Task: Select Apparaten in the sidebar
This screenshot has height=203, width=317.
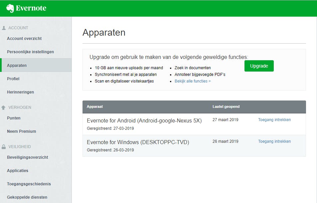Action: point(17,66)
